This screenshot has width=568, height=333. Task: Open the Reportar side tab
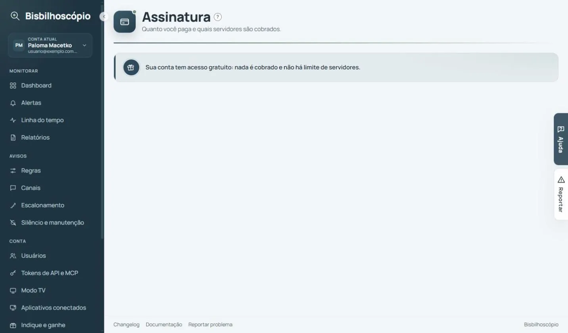561,194
